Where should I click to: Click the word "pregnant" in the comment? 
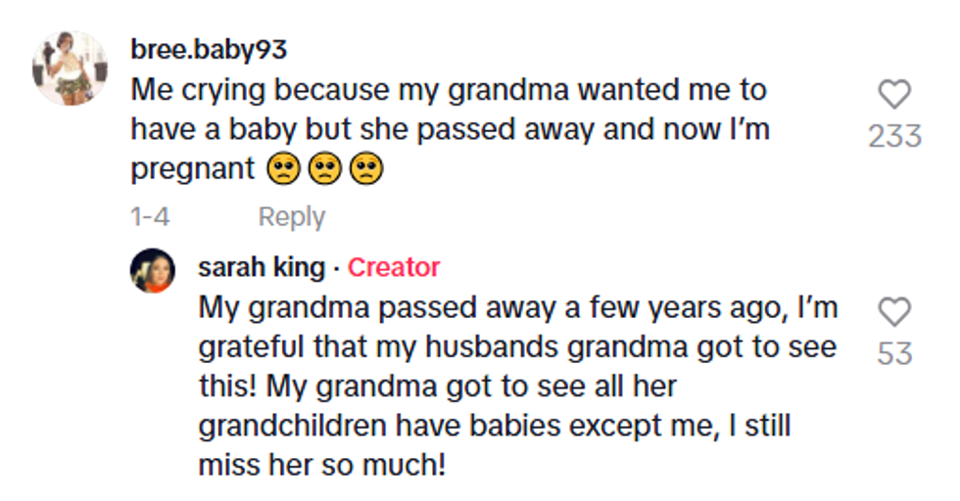(193, 169)
